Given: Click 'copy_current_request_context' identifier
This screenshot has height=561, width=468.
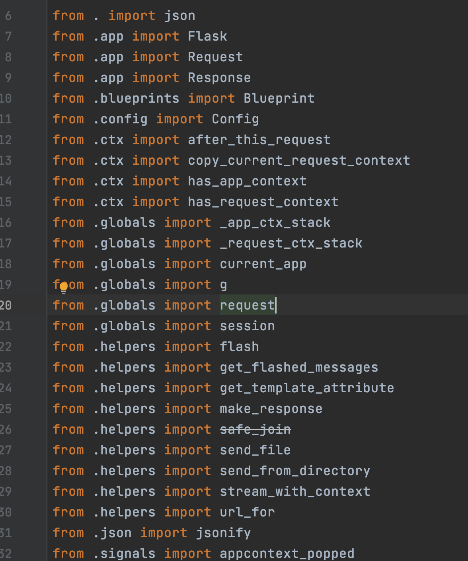Looking at the screenshot, I should 299,160.
